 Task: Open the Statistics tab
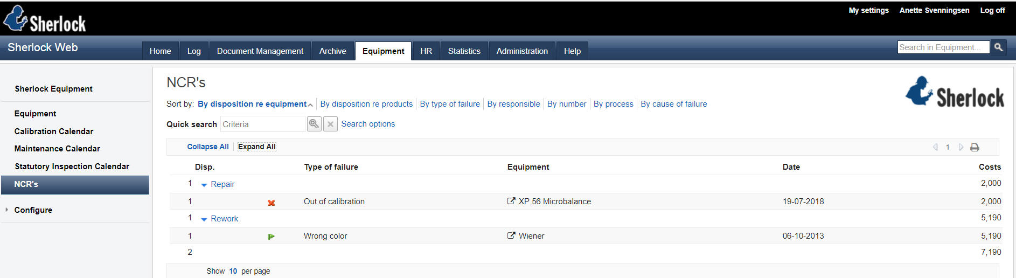(464, 51)
